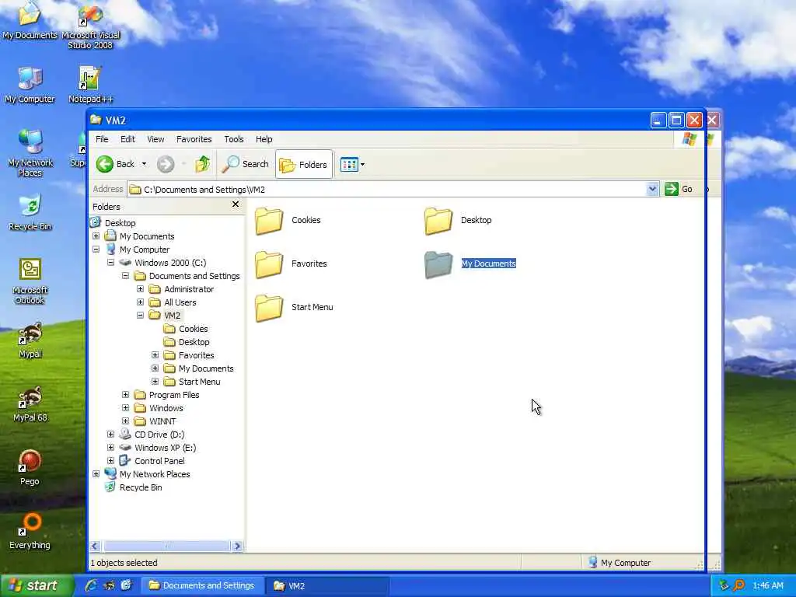This screenshot has width=796, height=597.
Task: Click the Microsoft Outlook desktop icon
Action: (x=30, y=281)
